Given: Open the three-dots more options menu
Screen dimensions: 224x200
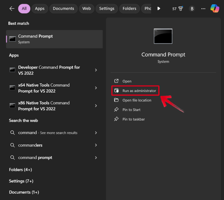Looking at the screenshot, I should pyautogui.click(x=203, y=9).
